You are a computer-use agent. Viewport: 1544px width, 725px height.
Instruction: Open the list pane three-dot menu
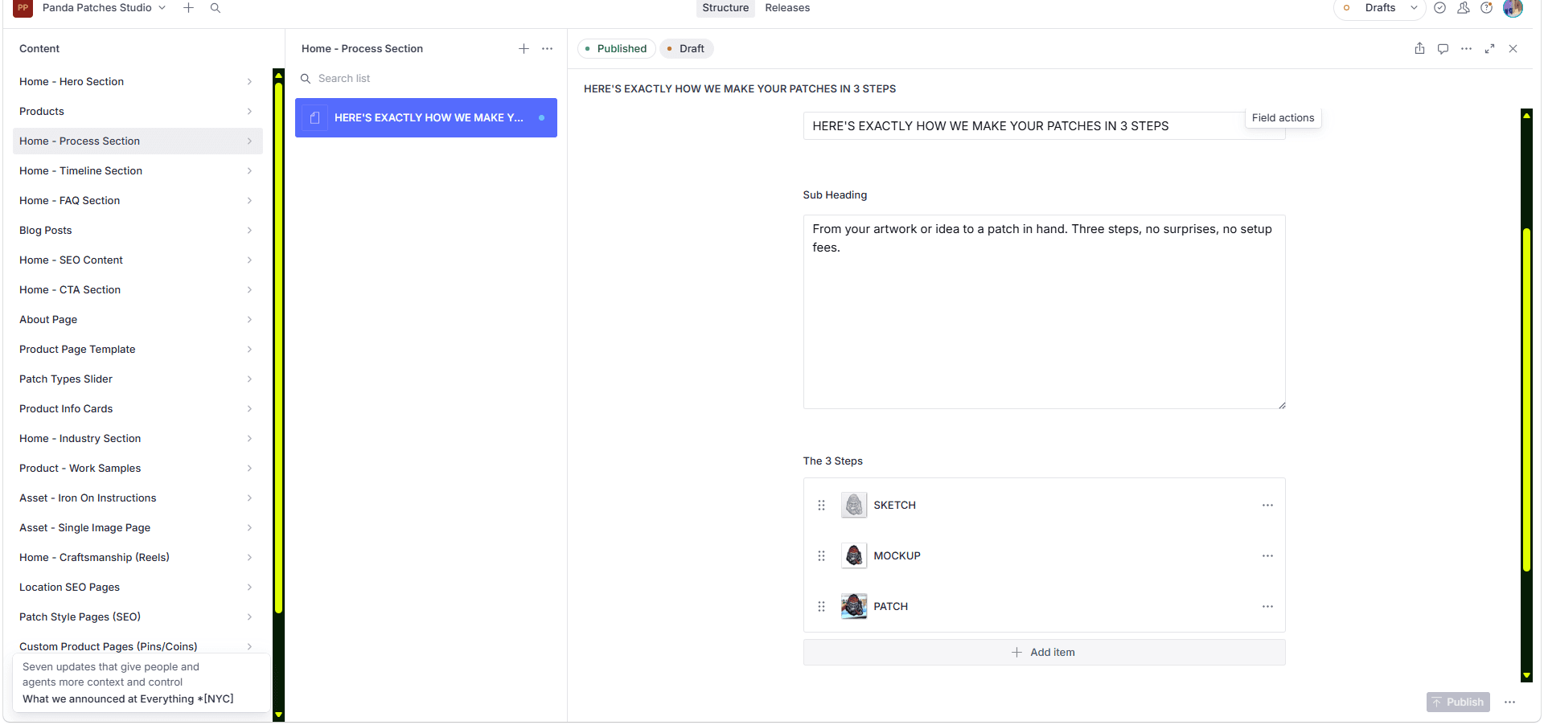click(x=548, y=48)
